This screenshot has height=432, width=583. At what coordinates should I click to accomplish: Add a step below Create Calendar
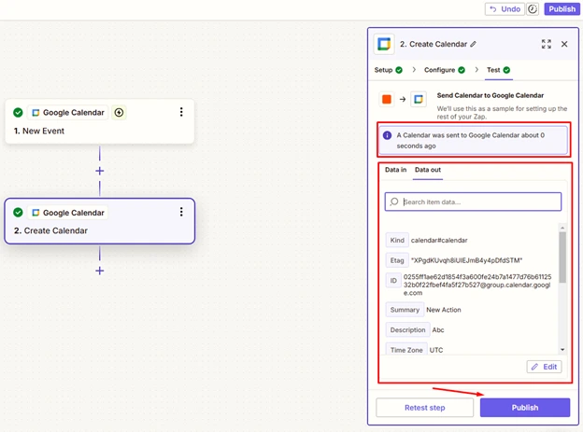[99, 271]
